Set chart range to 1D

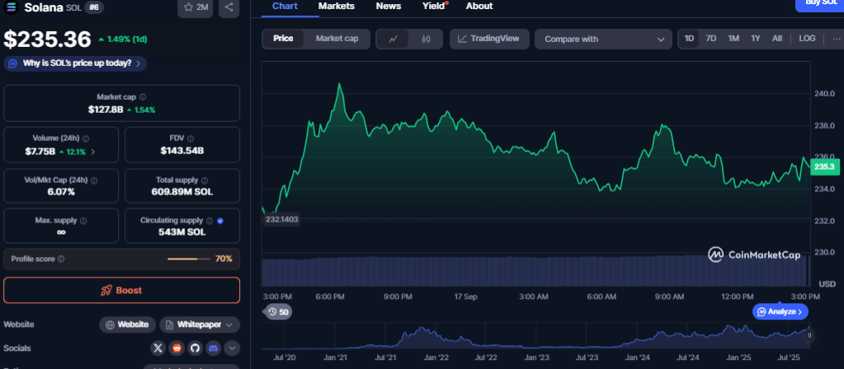[x=689, y=39]
